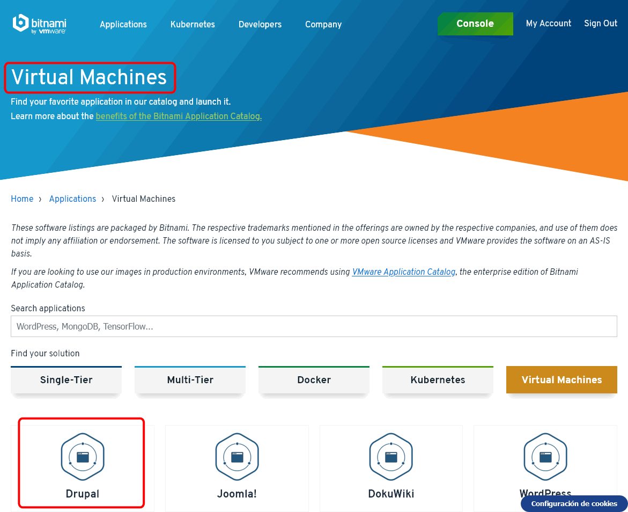The width and height of the screenshot is (628, 512).
Task: Select the Docker solution tab
Action: click(x=314, y=379)
